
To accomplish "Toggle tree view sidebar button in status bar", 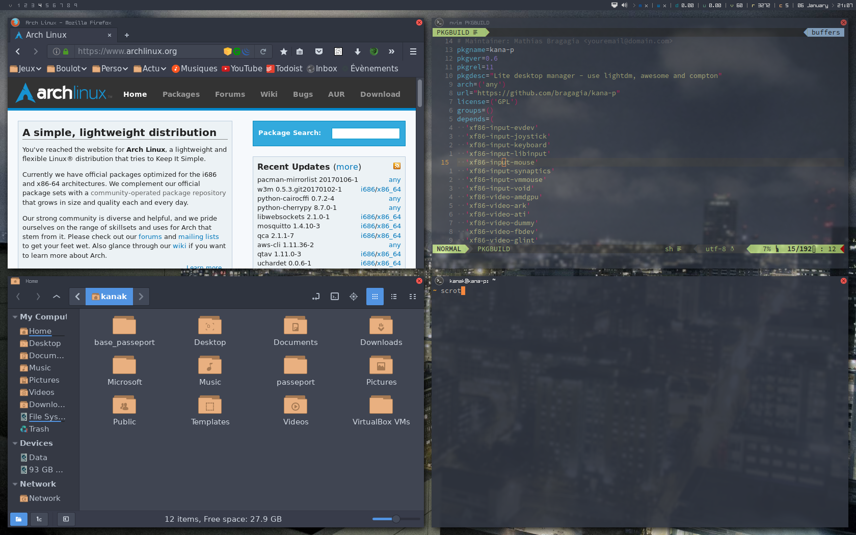I will pyautogui.click(x=39, y=519).
